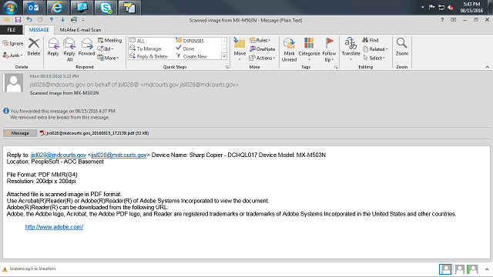Switch to Outlook on the taskbar
This screenshot has width=493, height=277.
coord(34,8)
